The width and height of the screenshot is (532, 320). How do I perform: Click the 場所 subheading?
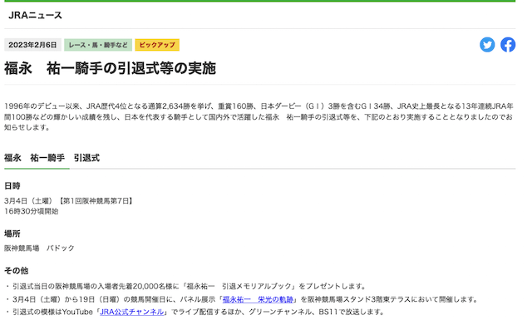(12, 234)
